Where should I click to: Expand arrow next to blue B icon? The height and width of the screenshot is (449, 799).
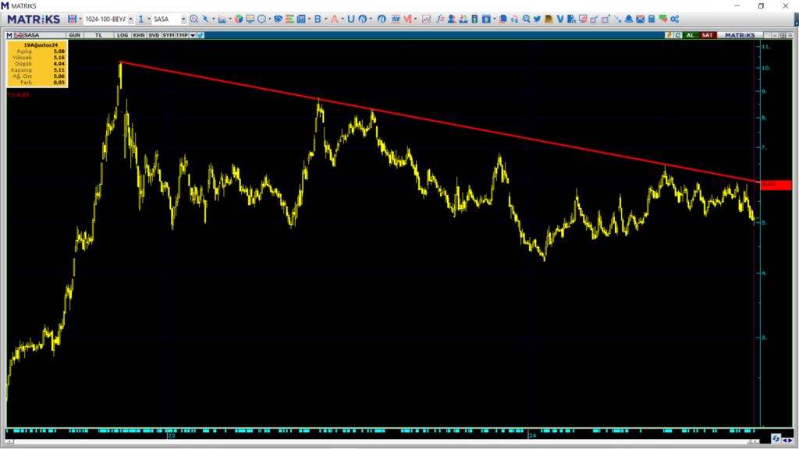point(325,19)
